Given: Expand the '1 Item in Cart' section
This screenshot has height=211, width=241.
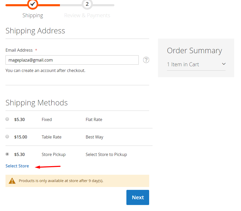Looking at the screenshot, I should click(x=183, y=64).
